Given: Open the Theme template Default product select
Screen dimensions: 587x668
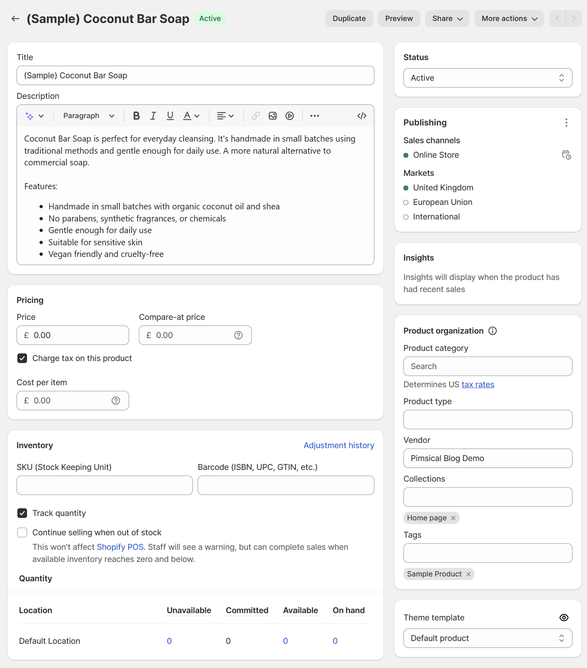Looking at the screenshot, I should (488, 638).
